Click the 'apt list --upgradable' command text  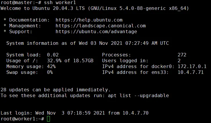tap(138, 96)
